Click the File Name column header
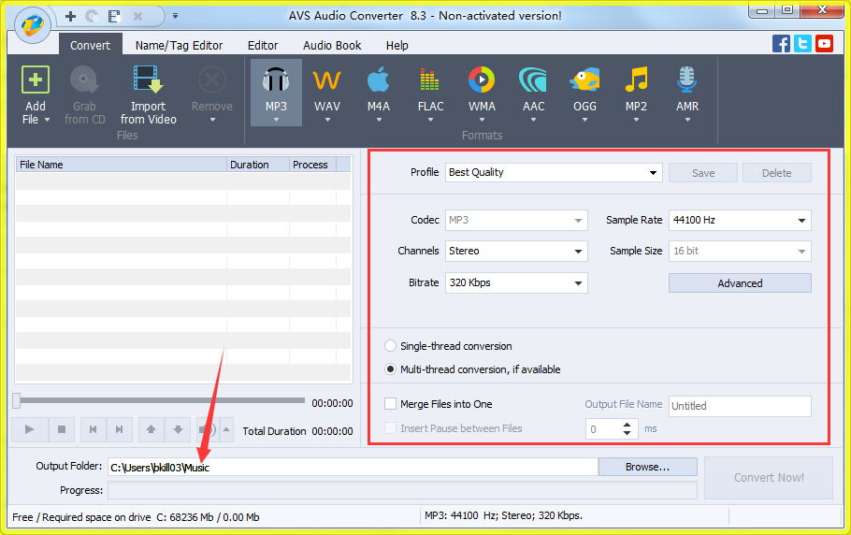Image resolution: width=851 pixels, height=535 pixels. (x=121, y=165)
